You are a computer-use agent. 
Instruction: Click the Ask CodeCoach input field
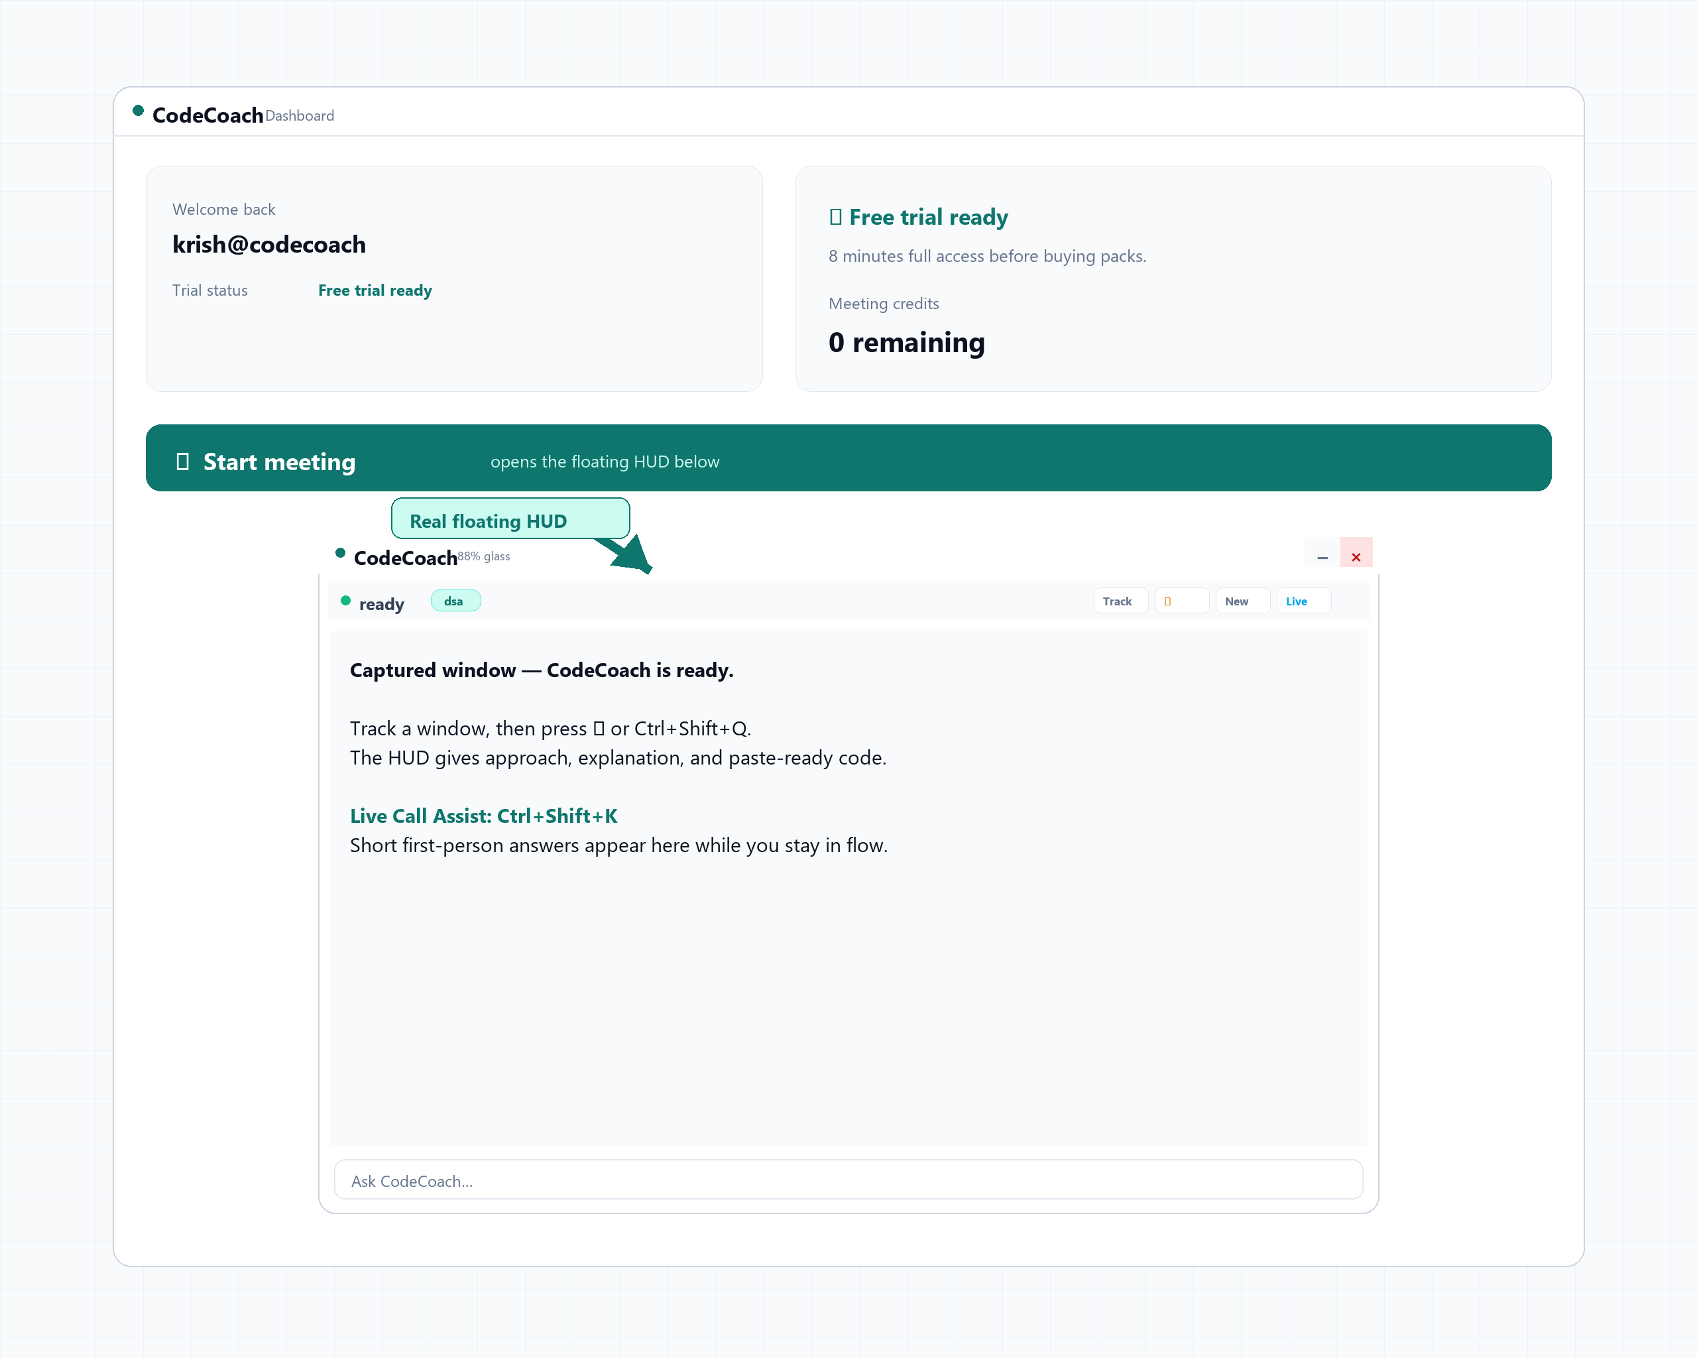[x=848, y=1179]
